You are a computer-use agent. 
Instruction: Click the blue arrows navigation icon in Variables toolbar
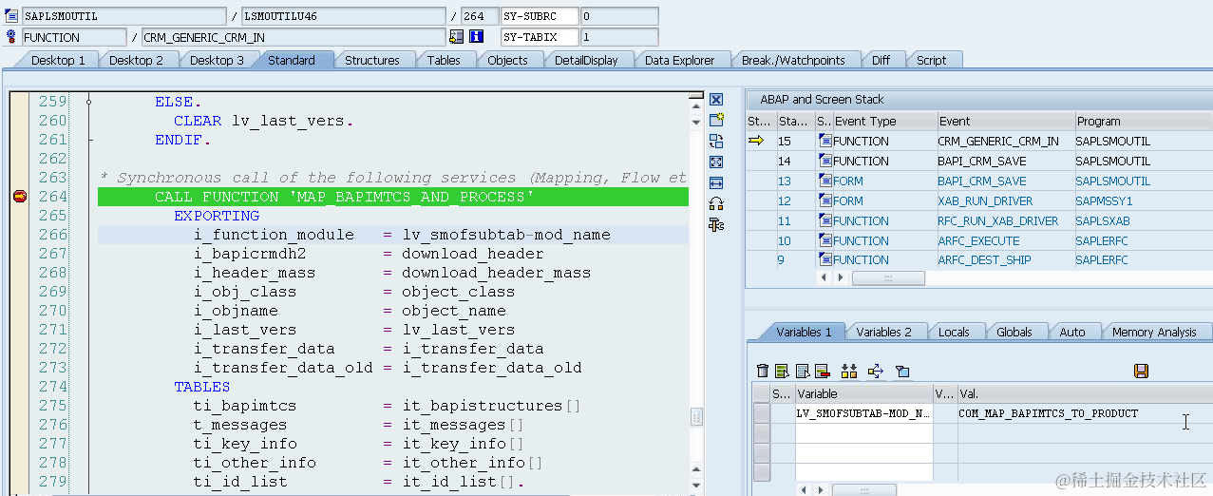pyautogui.click(x=876, y=371)
